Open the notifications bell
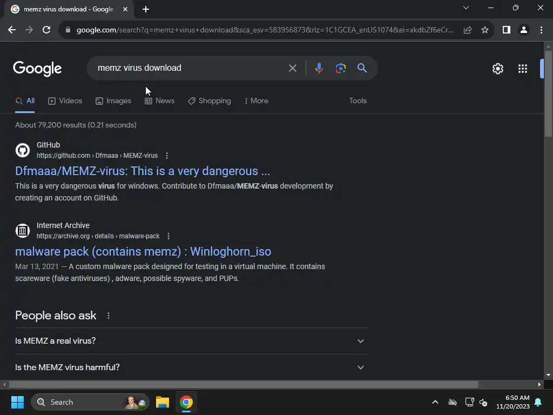This screenshot has width=553, height=415. pos(538,402)
